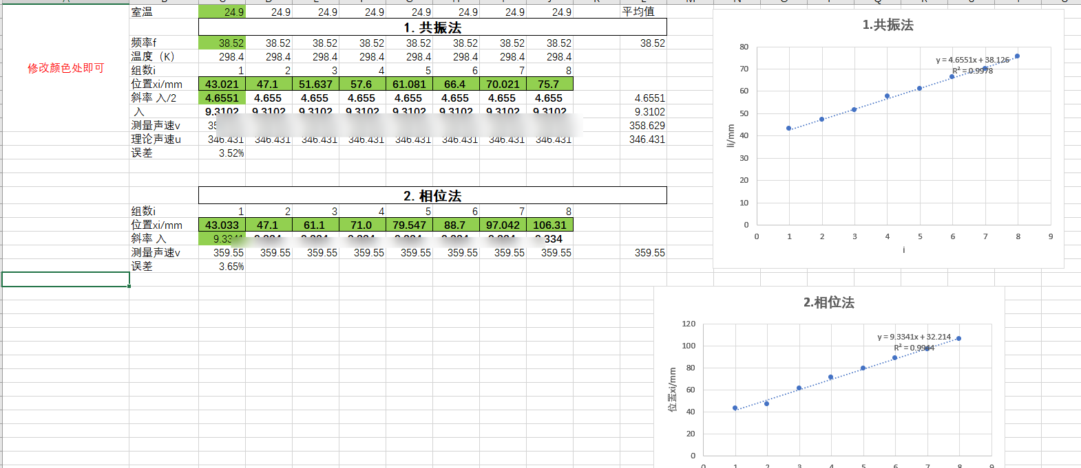Viewport: 1081px width, 468px height.
Task: Select the green slope cell 4.6551
Action: point(222,98)
